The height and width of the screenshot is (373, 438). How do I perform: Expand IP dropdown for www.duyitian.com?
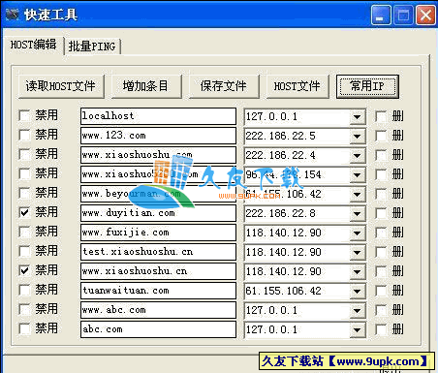point(357,213)
